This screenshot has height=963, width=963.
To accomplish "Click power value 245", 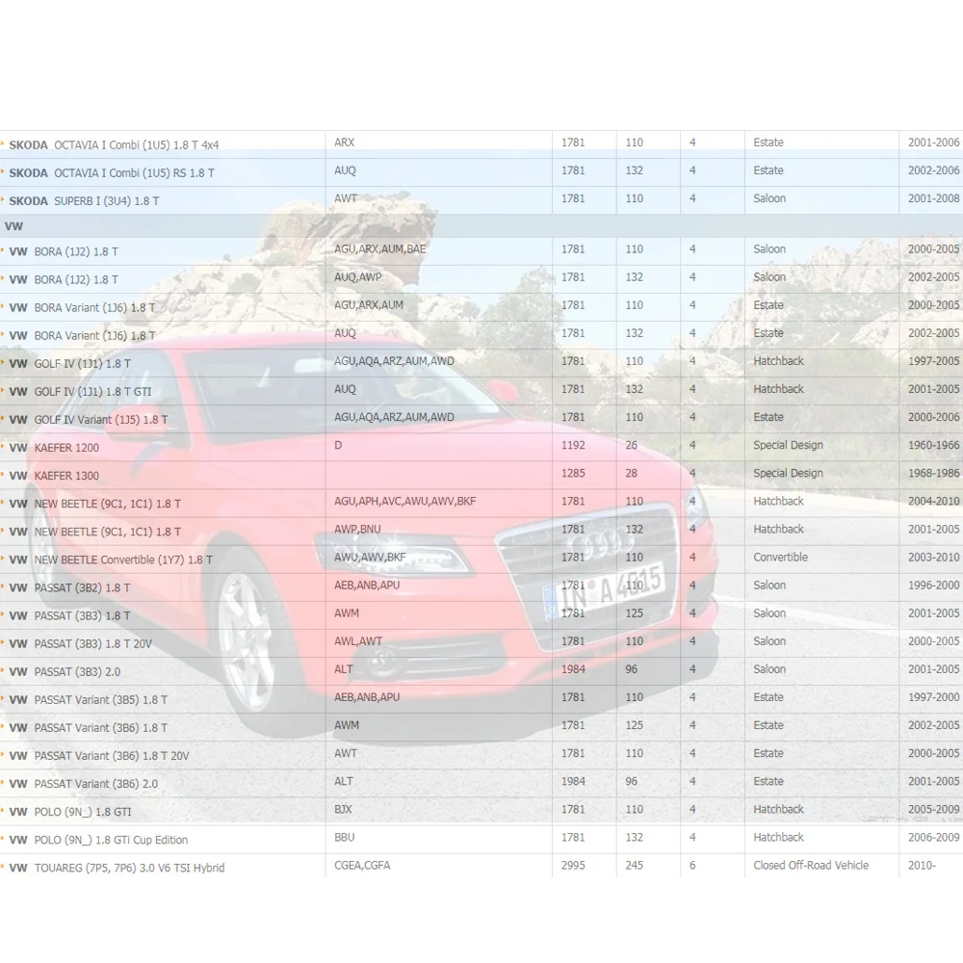I will (634, 866).
